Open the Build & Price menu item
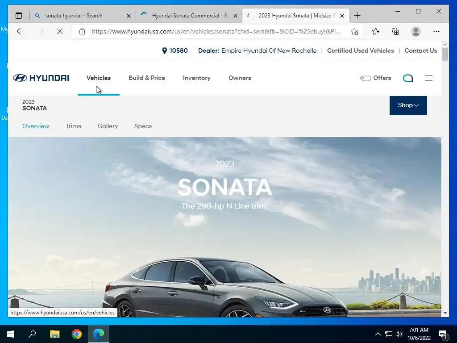Viewport: 457px width, 343px height. pos(146,78)
